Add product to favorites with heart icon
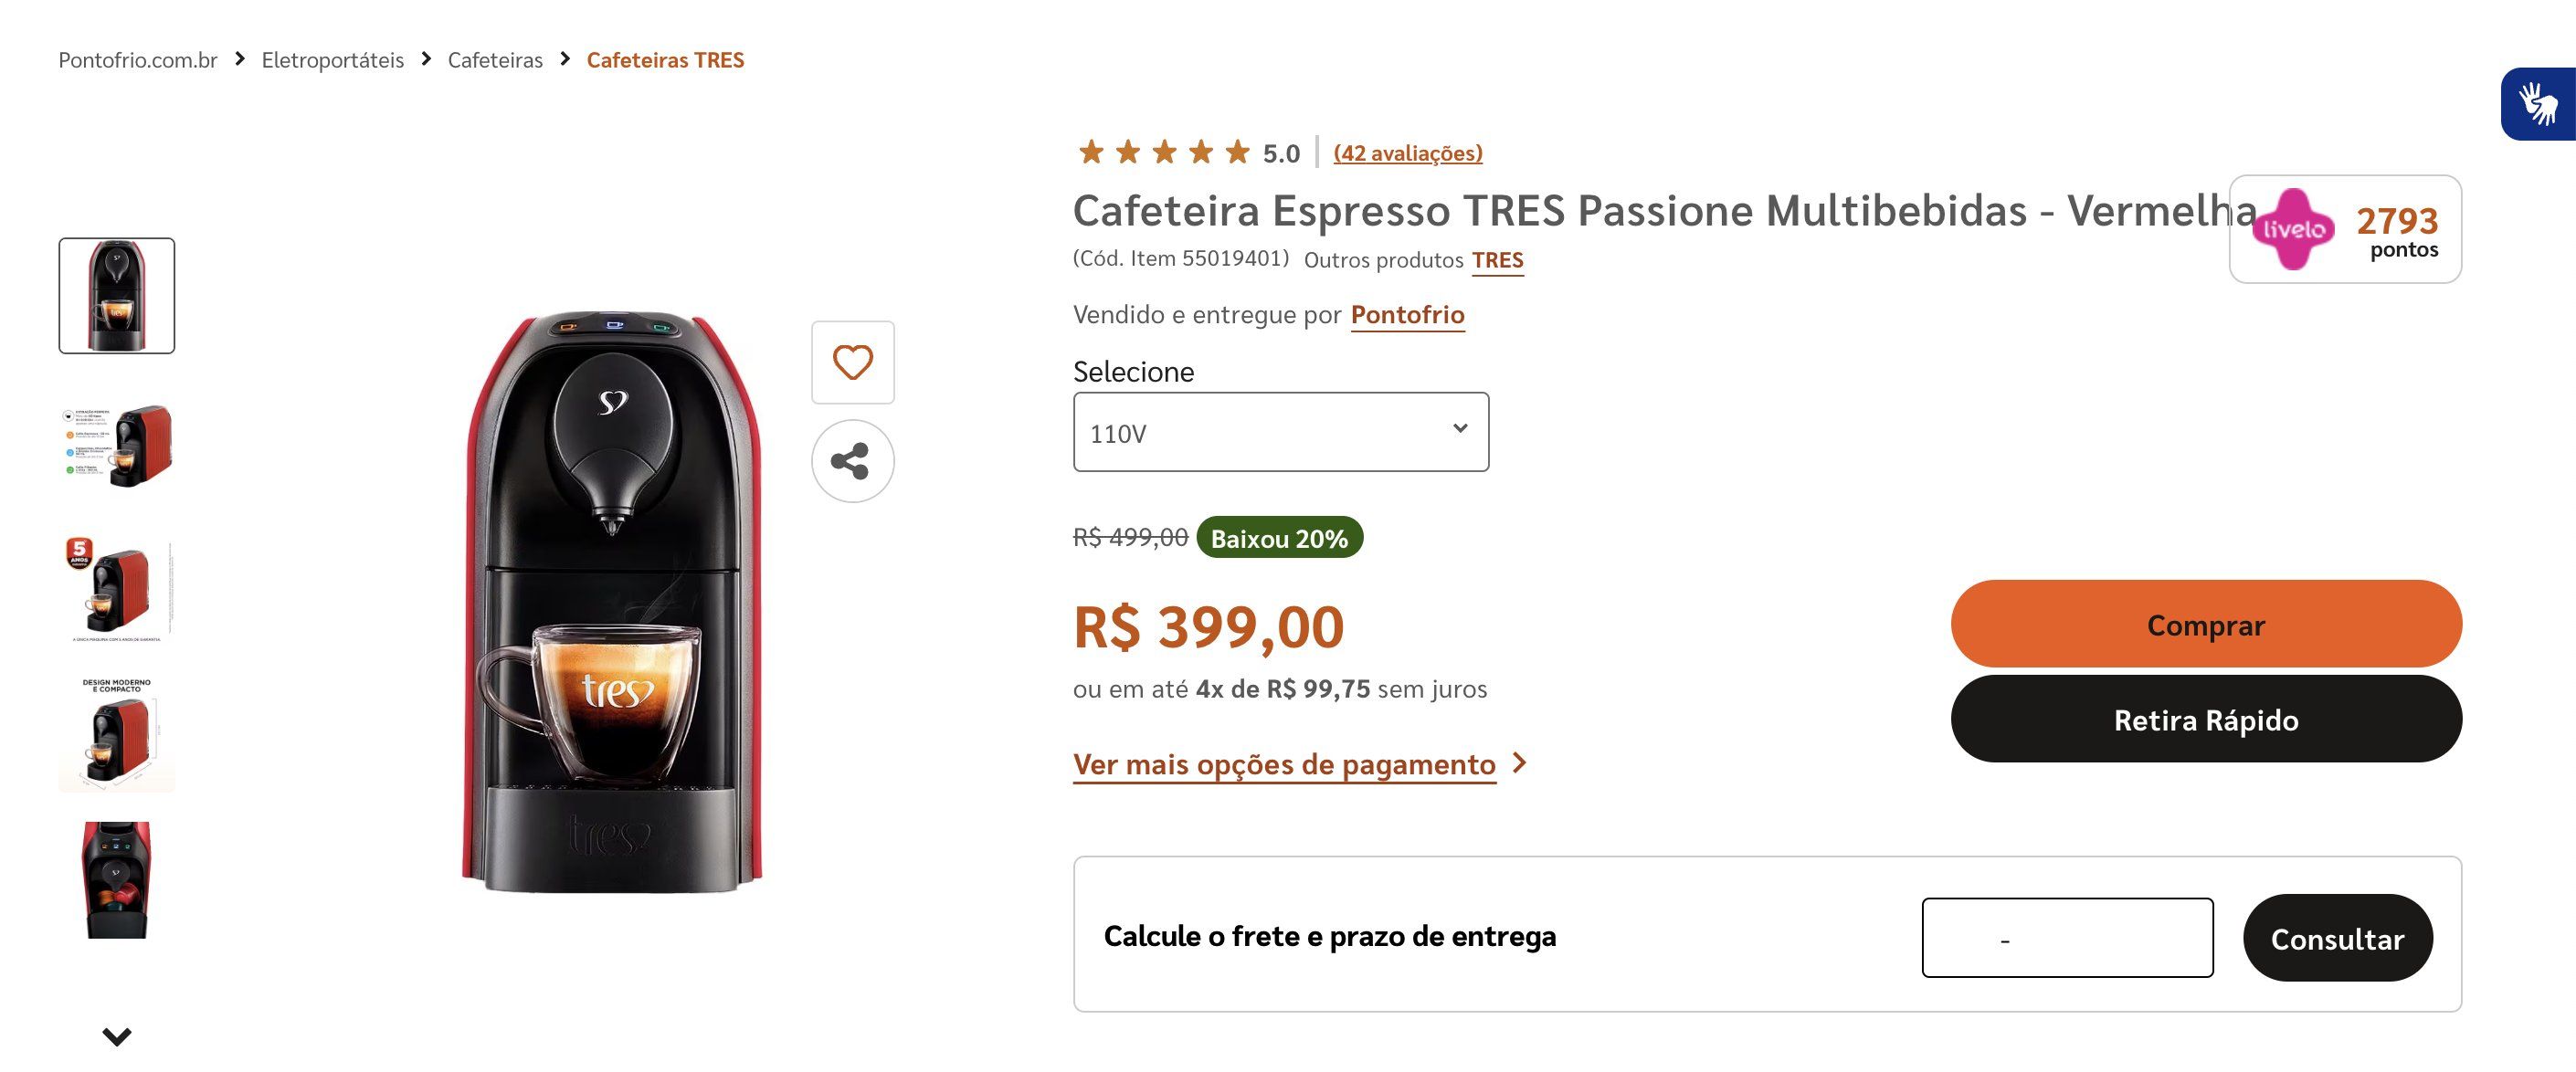 point(852,362)
